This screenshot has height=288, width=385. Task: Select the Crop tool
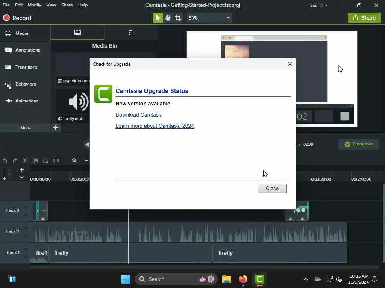(178, 18)
